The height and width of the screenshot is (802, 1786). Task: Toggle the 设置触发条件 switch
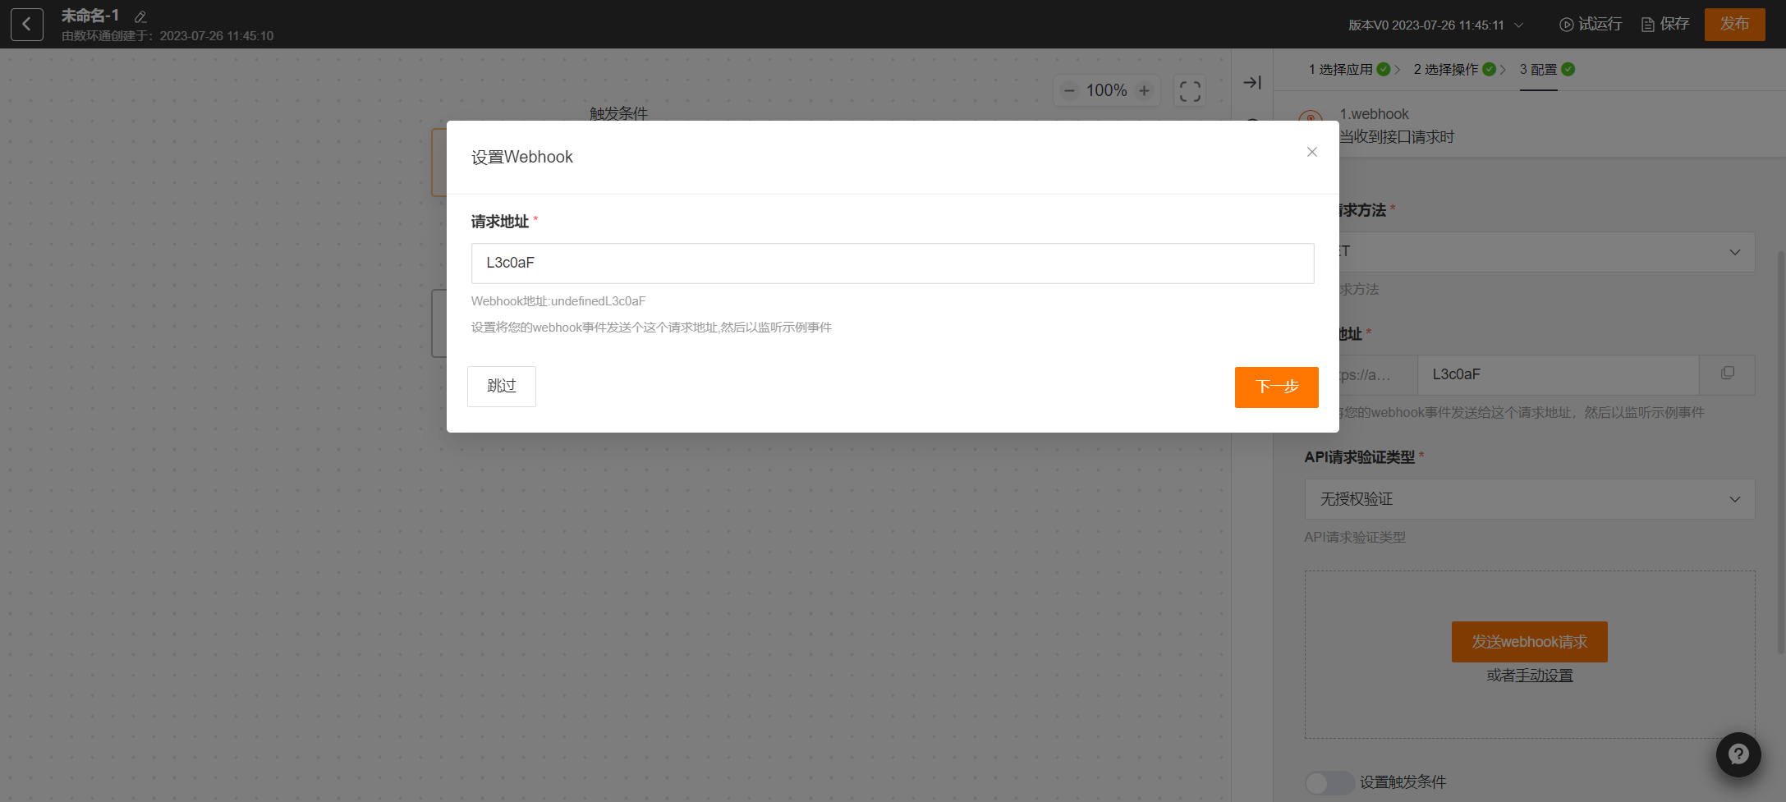1327,782
